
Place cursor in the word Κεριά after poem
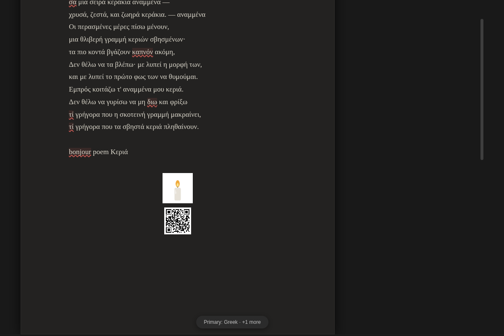coord(119,152)
